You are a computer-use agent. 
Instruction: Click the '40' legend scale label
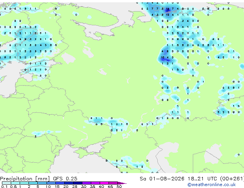[101, 186]
